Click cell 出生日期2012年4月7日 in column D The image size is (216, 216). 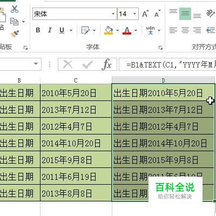click(163, 126)
